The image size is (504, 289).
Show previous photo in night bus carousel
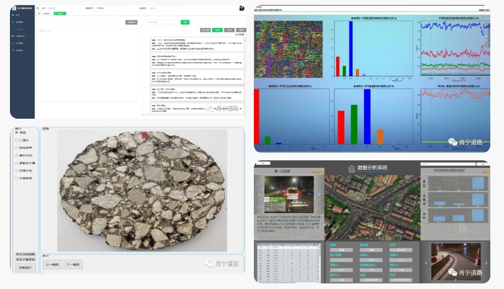[x=258, y=195]
